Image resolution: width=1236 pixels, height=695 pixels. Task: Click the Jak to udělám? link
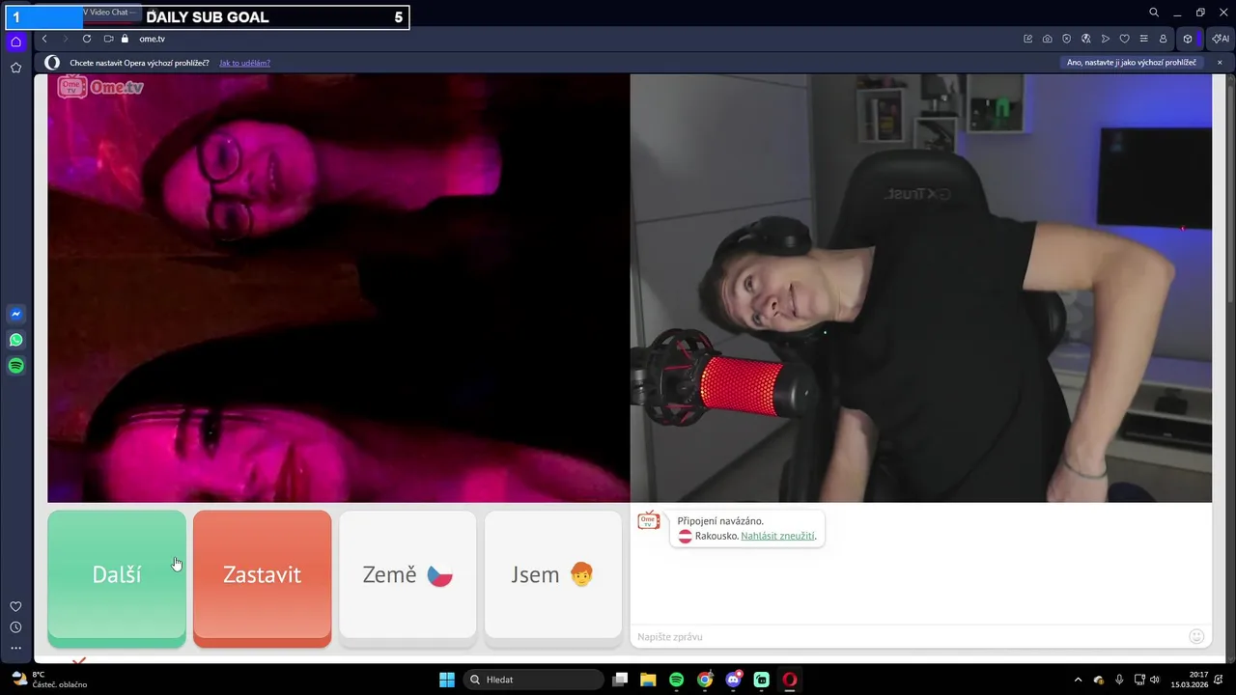[244, 63]
